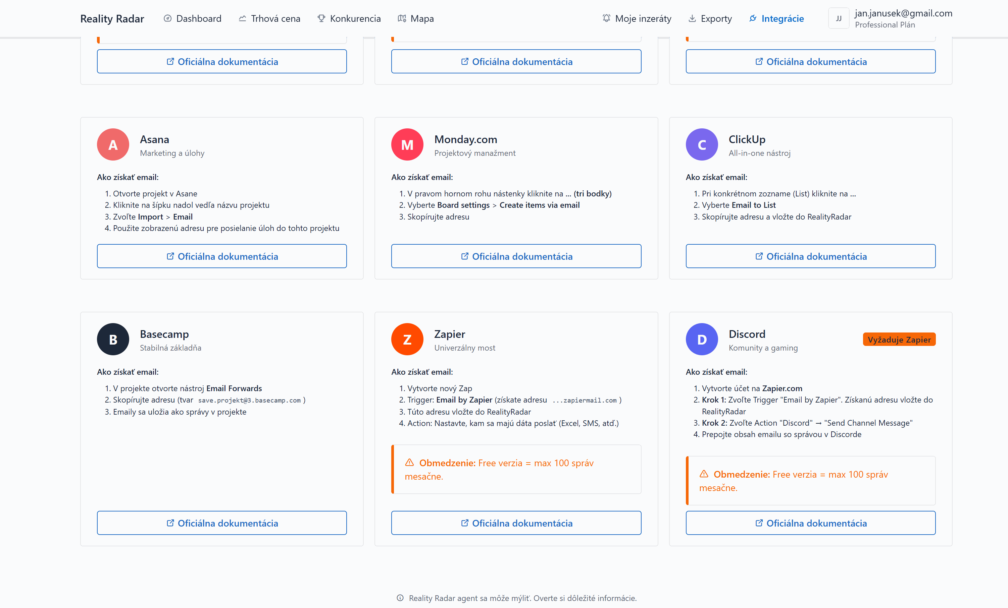
Task: Open Discord official documentation
Action: click(x=810, y=523)
